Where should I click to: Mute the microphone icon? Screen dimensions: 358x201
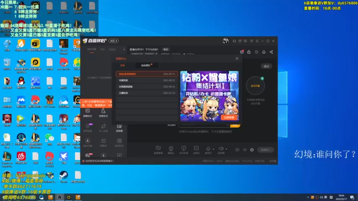tap(208, 149)
